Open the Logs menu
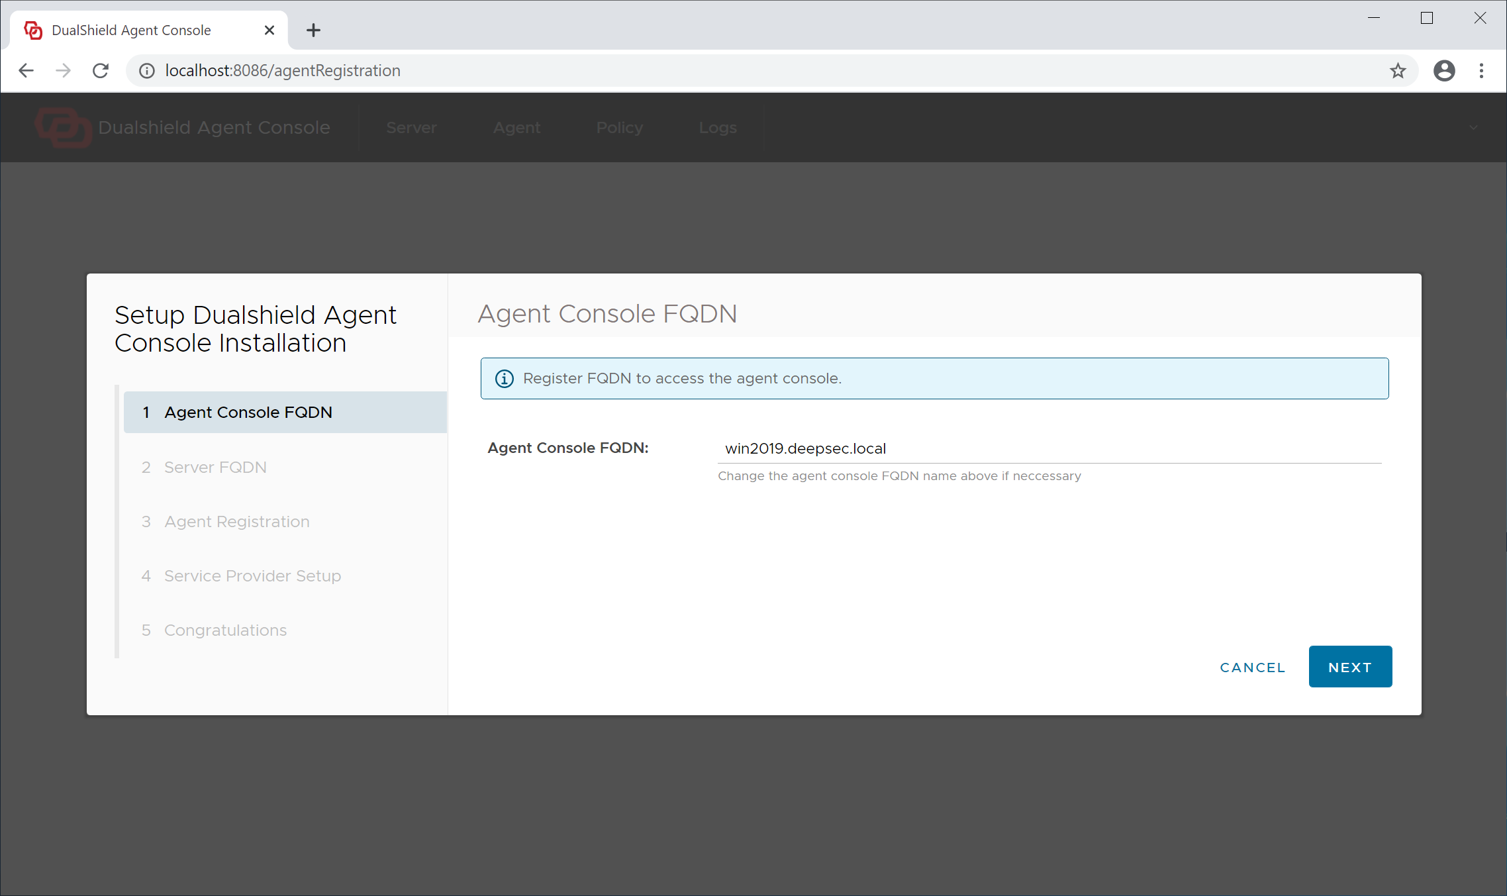The image size is (1507, 896). coord(718,127)
